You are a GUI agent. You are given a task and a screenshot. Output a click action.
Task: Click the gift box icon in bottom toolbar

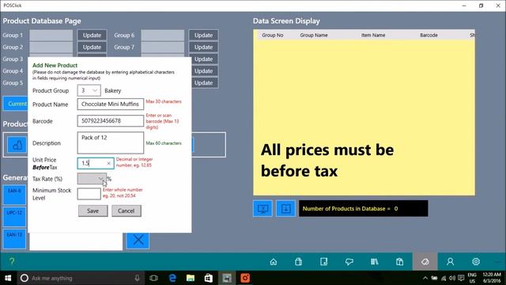tap(399, 262)
